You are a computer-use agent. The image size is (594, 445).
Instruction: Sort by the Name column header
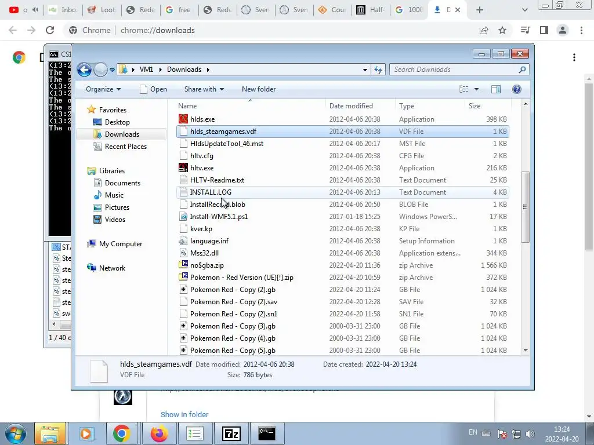[x=250, y=106]
